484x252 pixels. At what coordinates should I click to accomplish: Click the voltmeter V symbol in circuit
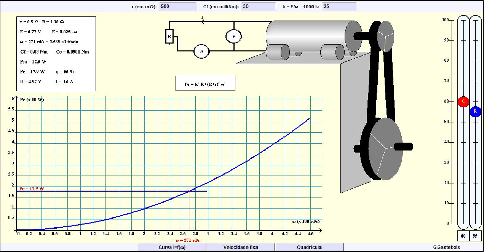point(233,36)
